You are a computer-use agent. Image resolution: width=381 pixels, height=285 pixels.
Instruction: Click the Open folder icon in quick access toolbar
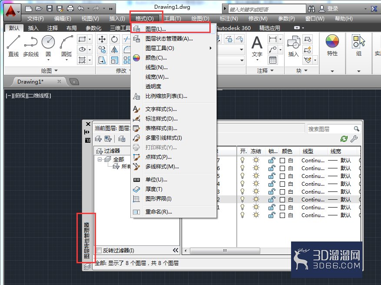[39, 9]
